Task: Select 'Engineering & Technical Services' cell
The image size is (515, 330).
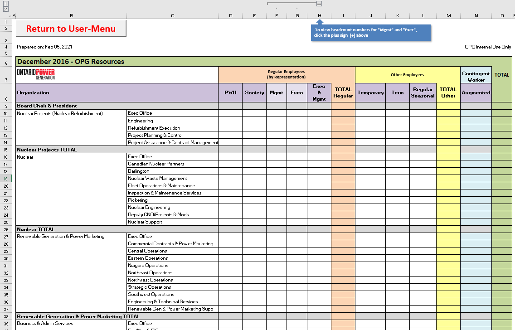Action: click(172, 301)
